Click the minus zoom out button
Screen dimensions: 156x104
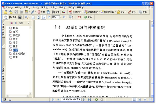pyautogui.click(x=49, y=17)
